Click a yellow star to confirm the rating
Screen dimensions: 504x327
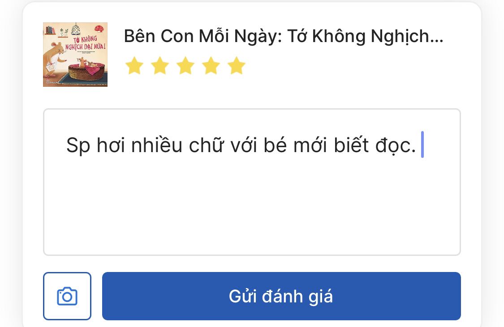click(x=185, y=66)
